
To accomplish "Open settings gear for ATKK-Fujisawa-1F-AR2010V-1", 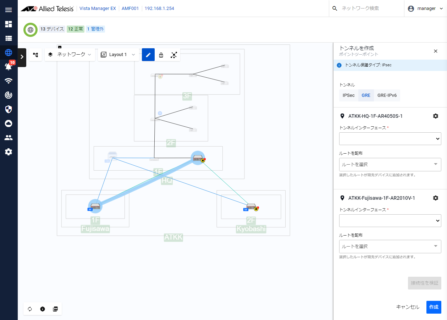I will click(436, 198).
